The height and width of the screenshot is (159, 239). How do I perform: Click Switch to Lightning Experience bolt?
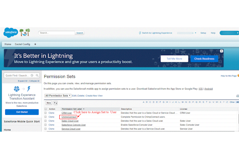tap(140, 33)
